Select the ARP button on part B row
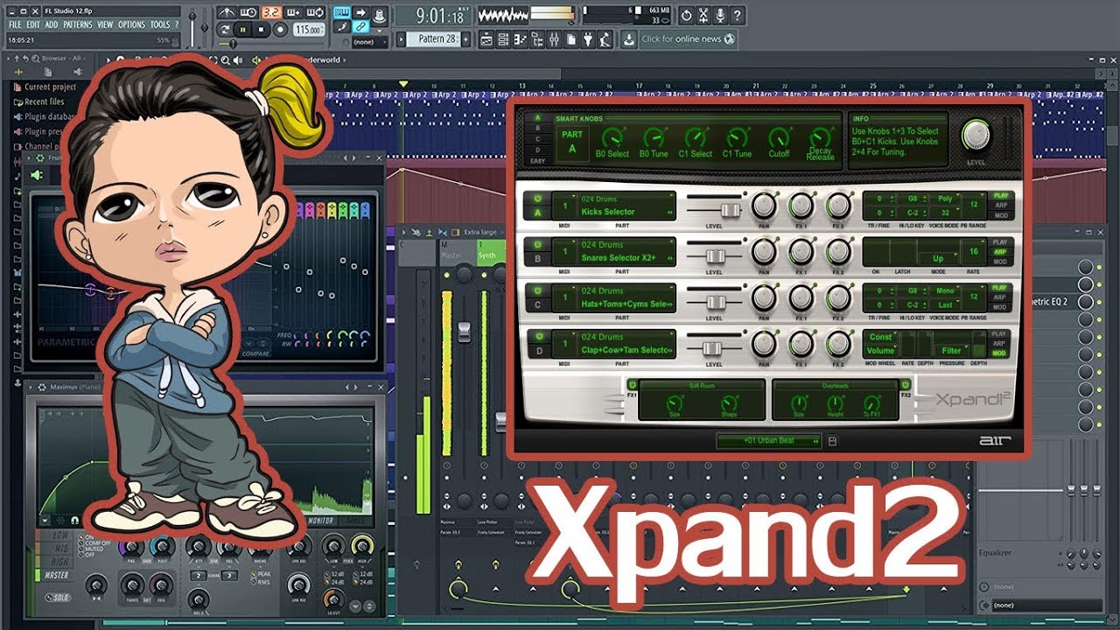The height and width of the screenshot is (630, 1120). pyautogui.click(x=999, y=251)
